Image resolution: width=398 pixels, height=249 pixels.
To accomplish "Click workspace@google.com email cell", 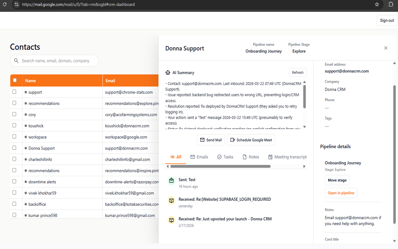I will tap(126, 137).
